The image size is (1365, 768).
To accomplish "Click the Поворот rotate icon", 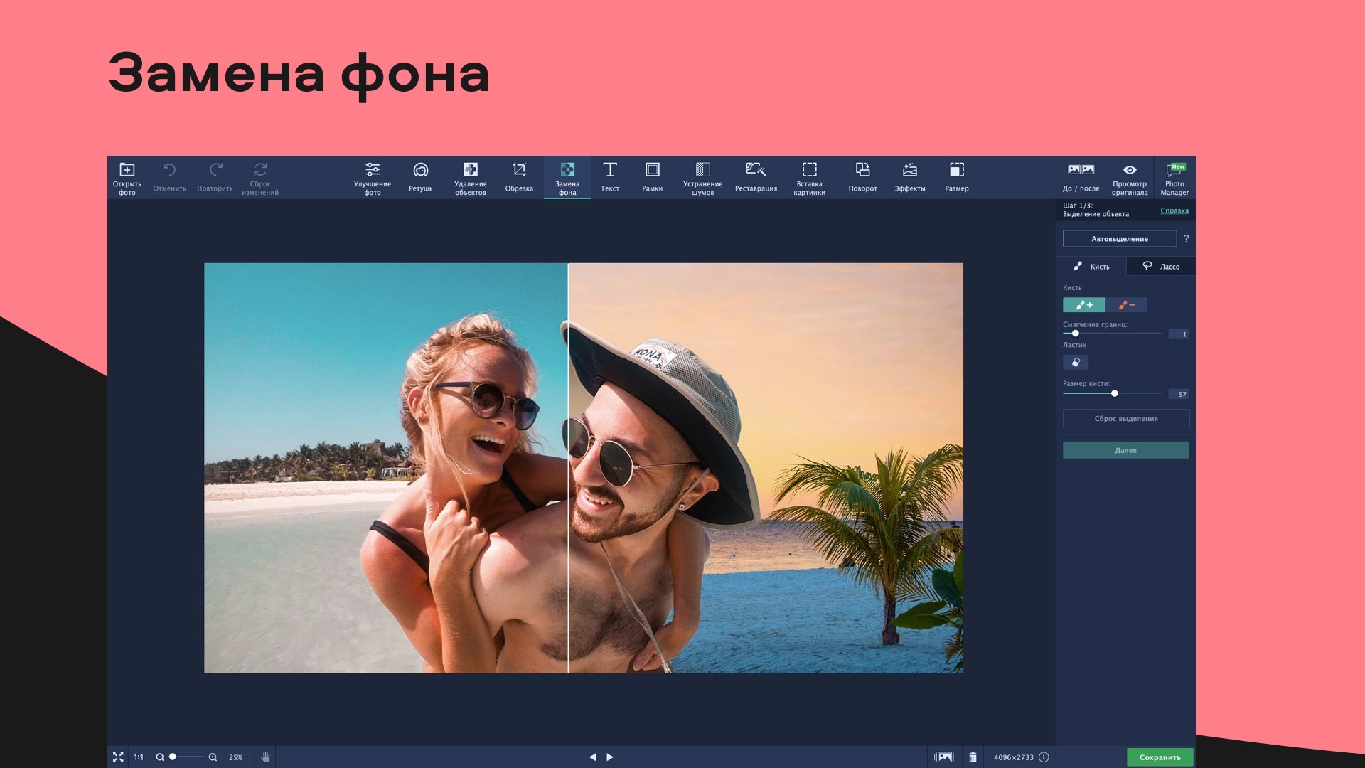I will coord(862,176).
